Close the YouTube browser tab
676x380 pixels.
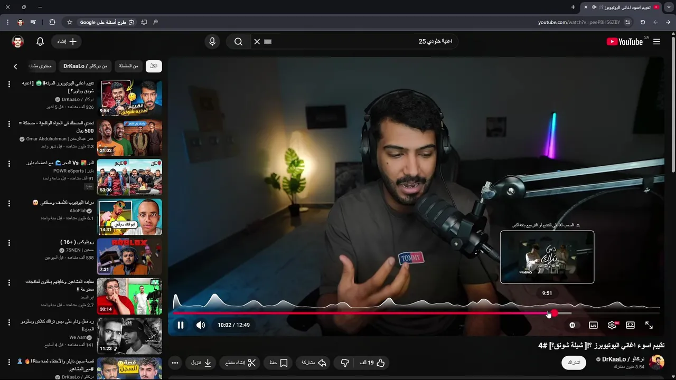[586, 7]
